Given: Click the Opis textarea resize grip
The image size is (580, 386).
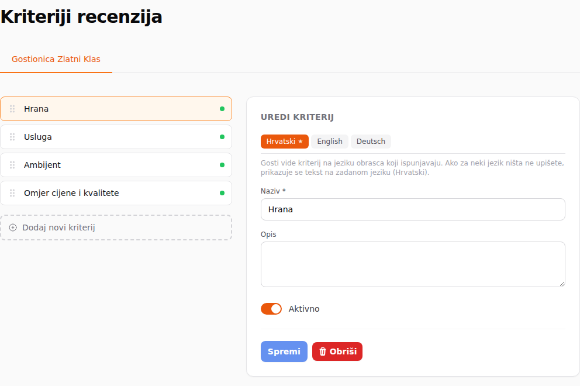Looking at the screenshot, I should [562, 284].
